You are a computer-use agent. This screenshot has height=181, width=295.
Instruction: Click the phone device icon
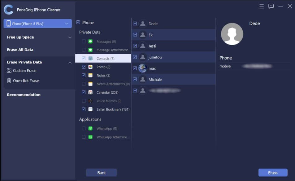click(8, 23)
